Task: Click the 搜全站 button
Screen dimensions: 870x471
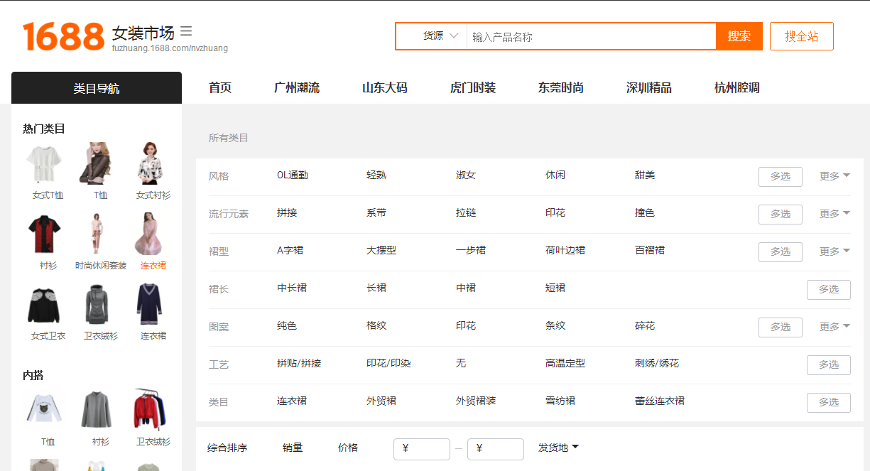Action: (x=801, y=36)
